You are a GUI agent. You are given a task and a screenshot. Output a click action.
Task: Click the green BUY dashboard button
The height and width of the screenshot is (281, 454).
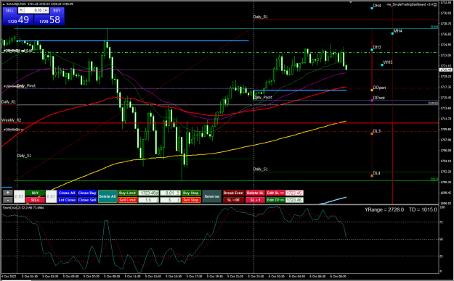click(35, 193)
